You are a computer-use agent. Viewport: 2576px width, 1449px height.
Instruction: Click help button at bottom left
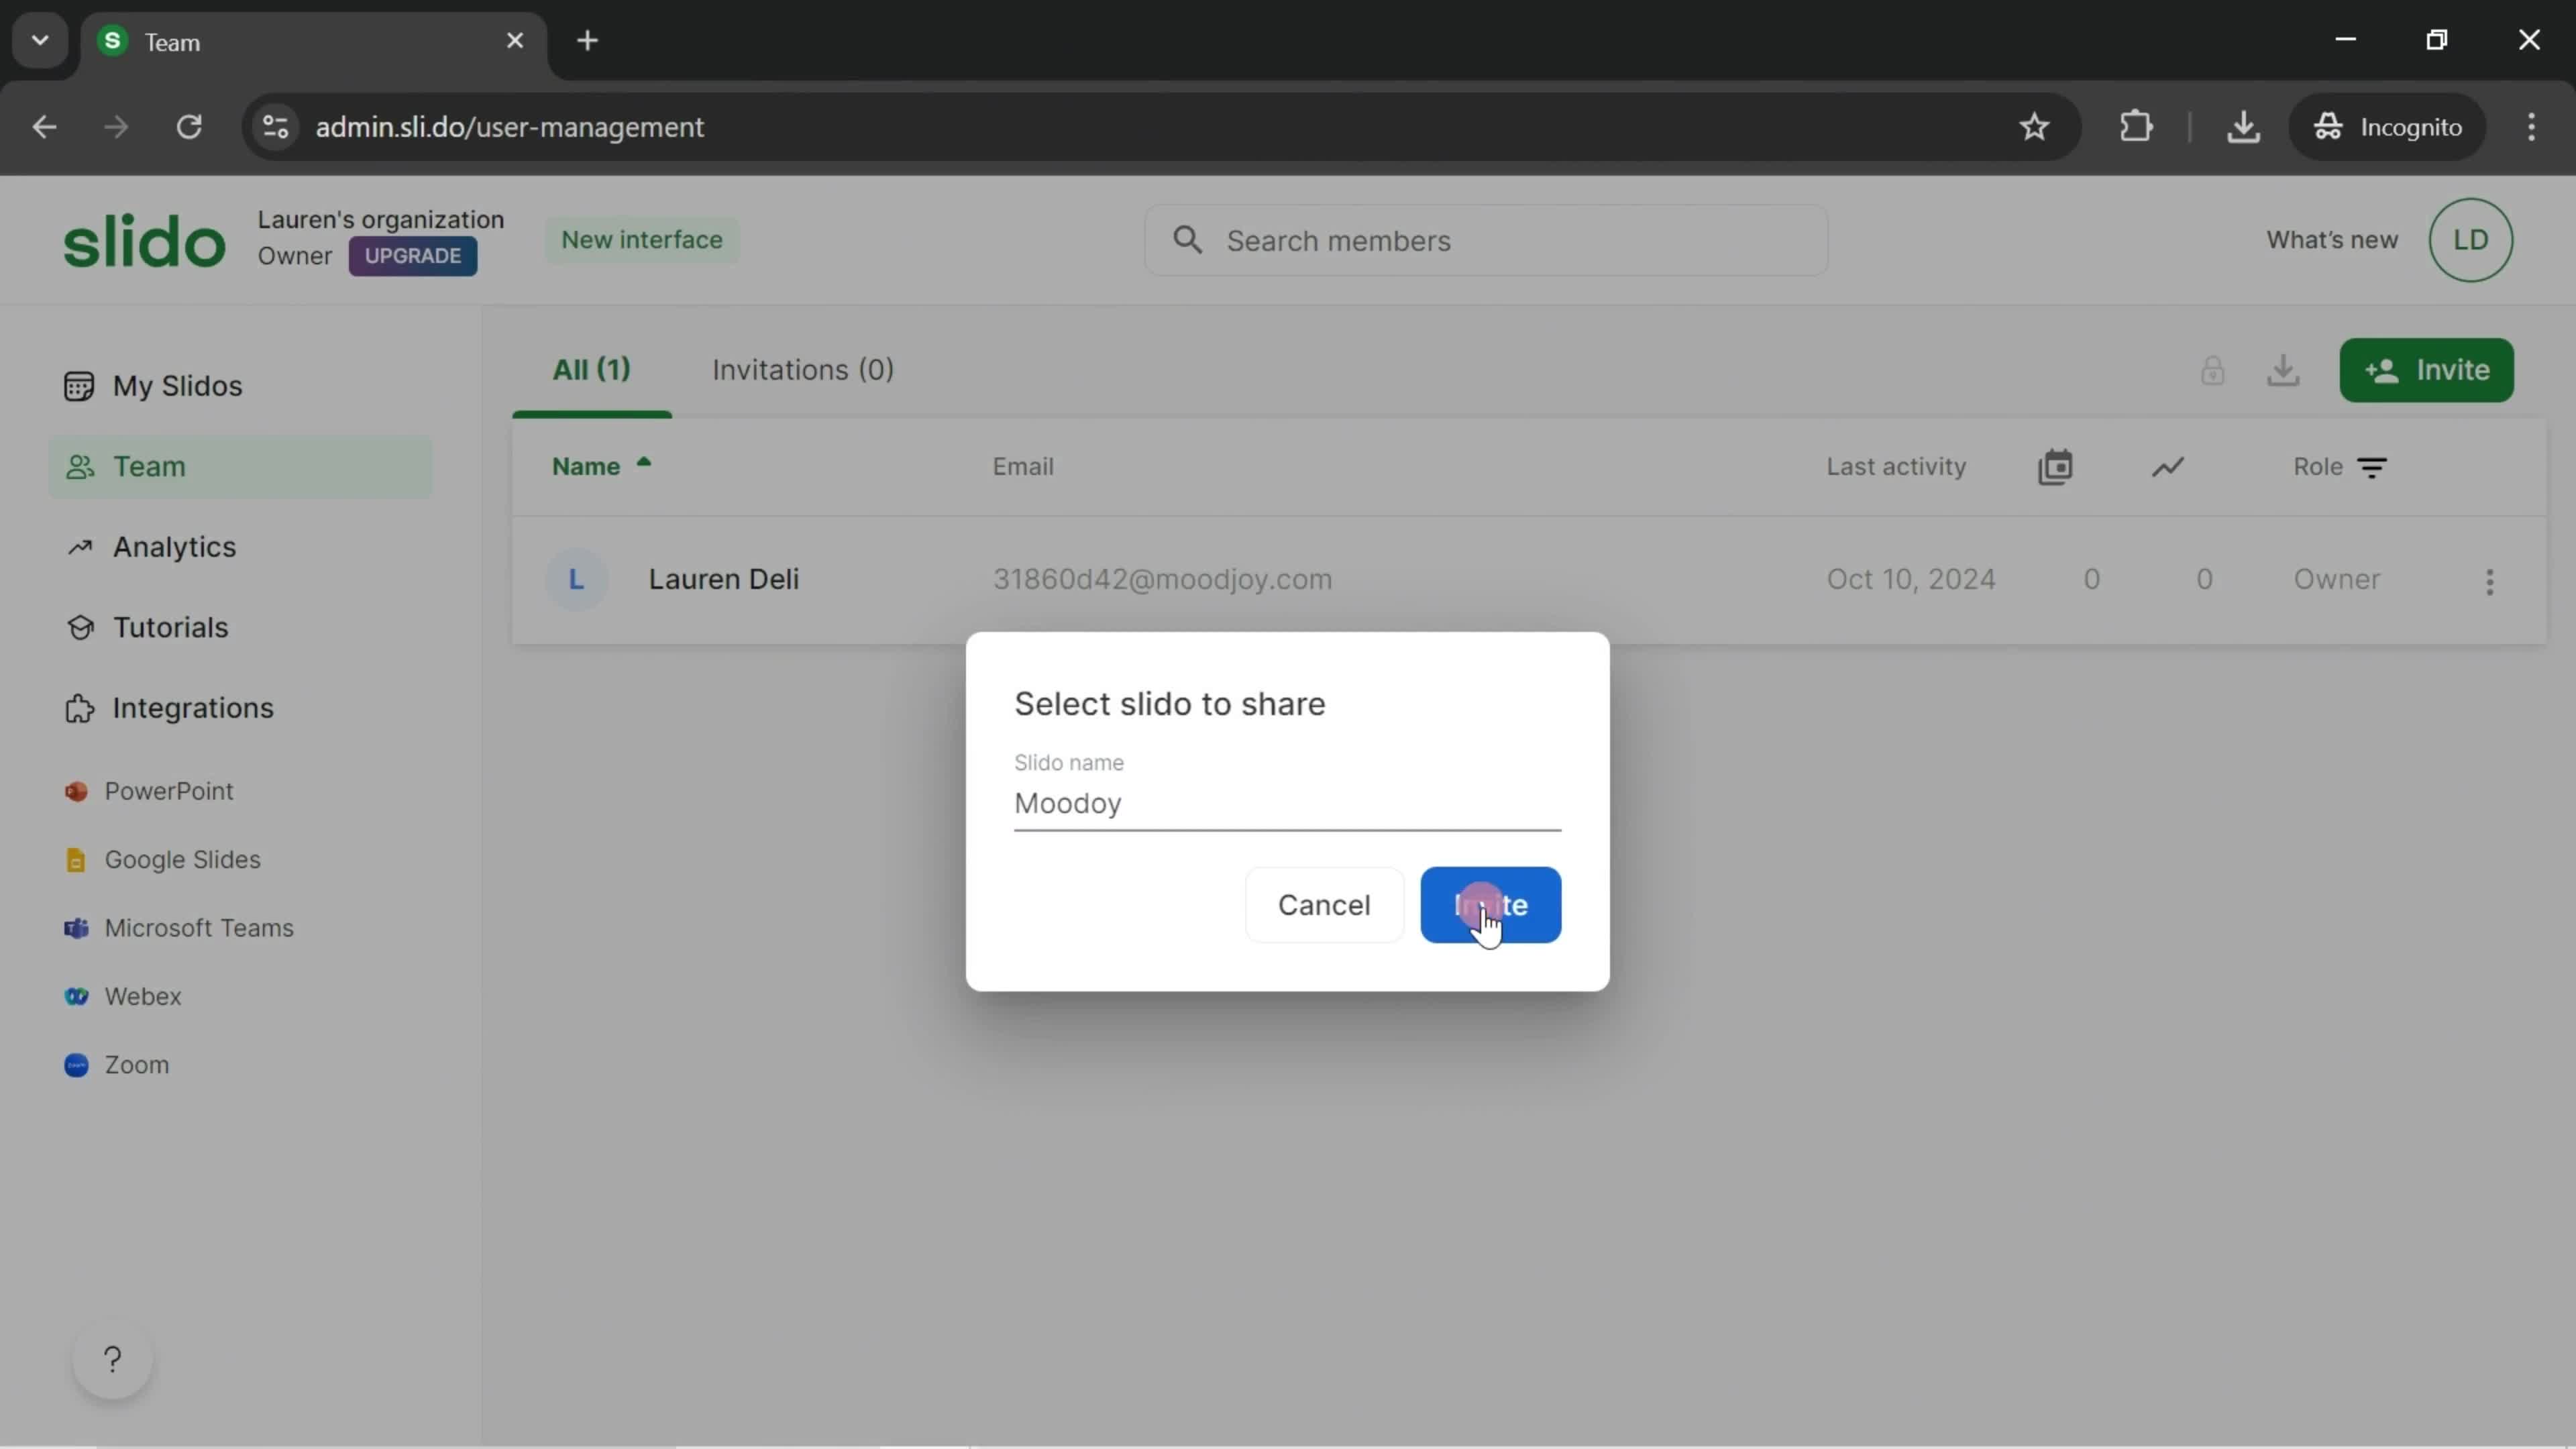[x=110, y=1360]
